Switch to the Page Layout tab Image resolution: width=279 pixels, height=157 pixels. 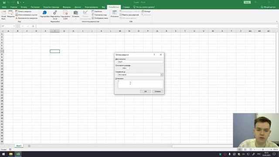coord(51,7)
